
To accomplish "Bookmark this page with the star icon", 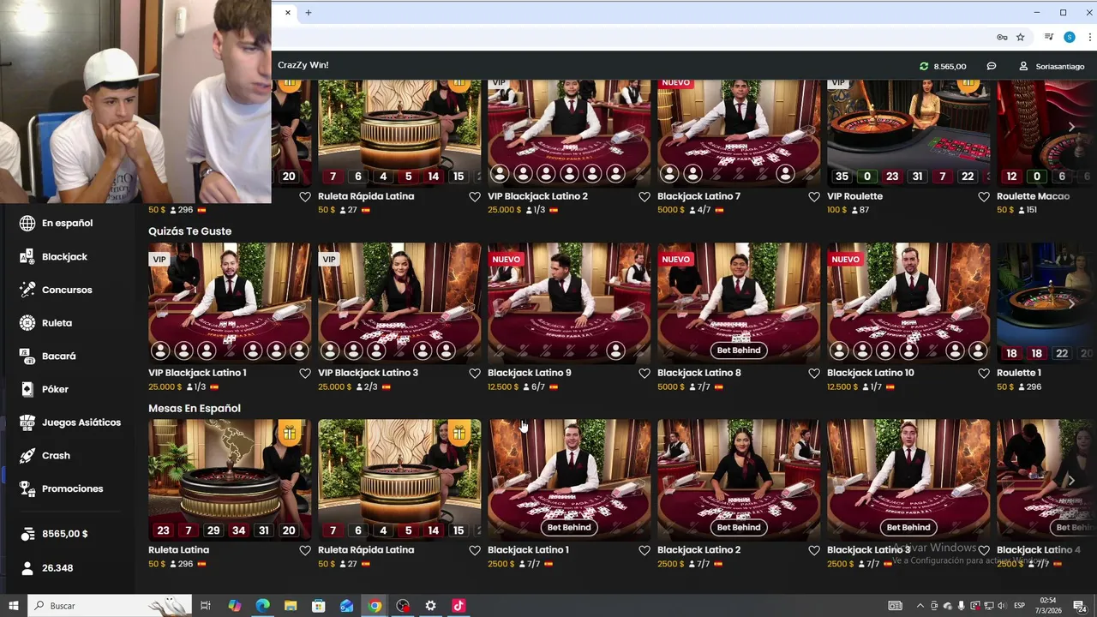I will (1021, 37).
